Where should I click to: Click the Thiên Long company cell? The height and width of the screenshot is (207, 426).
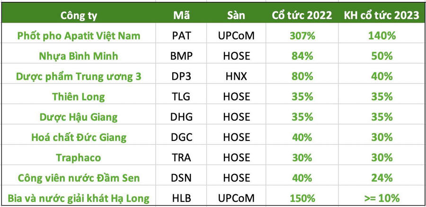click(x=79, y=97)
